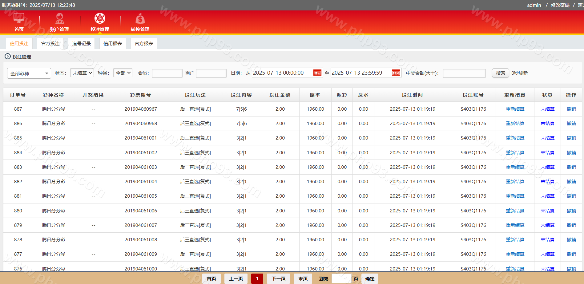Click the 中奖金额 minimum amount field
This screenshot has width=584, height=284.
pos(464,73)
